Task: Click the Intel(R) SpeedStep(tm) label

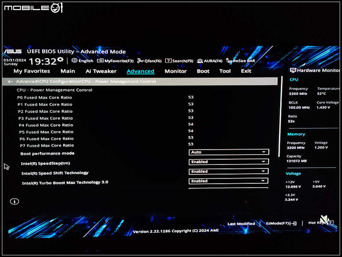Action: [x=45, y=164]
